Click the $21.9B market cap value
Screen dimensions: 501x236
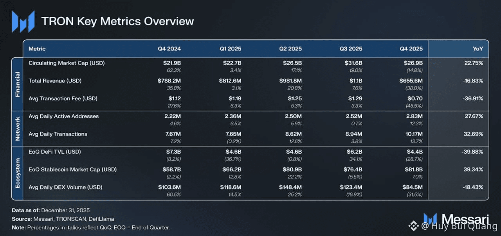tap(172, 63)
